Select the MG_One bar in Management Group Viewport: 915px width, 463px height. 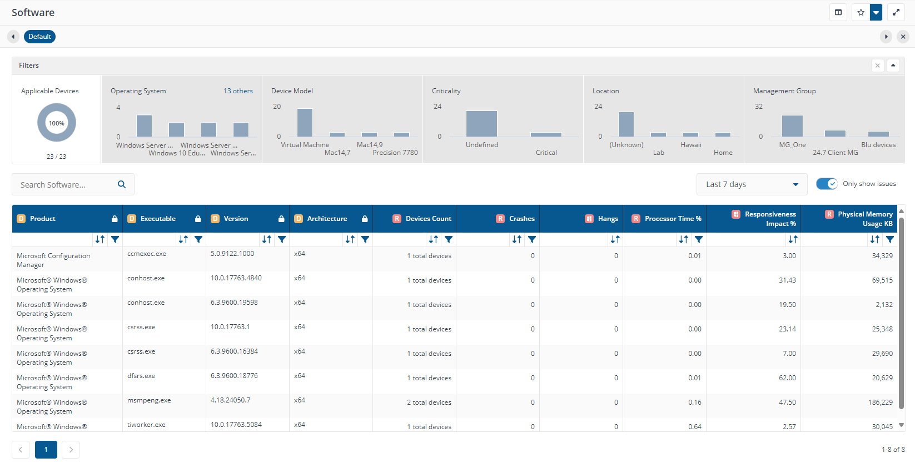pyautogui.click(x=792, y=126)
